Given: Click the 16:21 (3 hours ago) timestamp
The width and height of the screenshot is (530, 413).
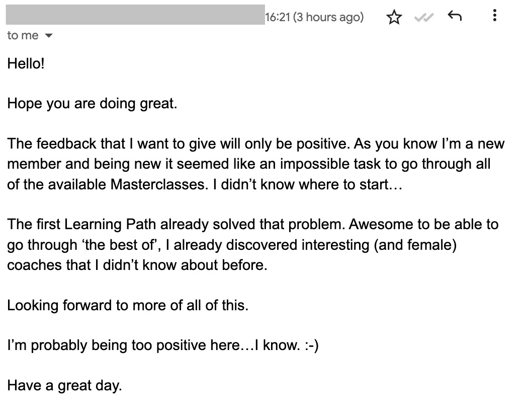Looking at the screenshot, I should click(314, 17).
